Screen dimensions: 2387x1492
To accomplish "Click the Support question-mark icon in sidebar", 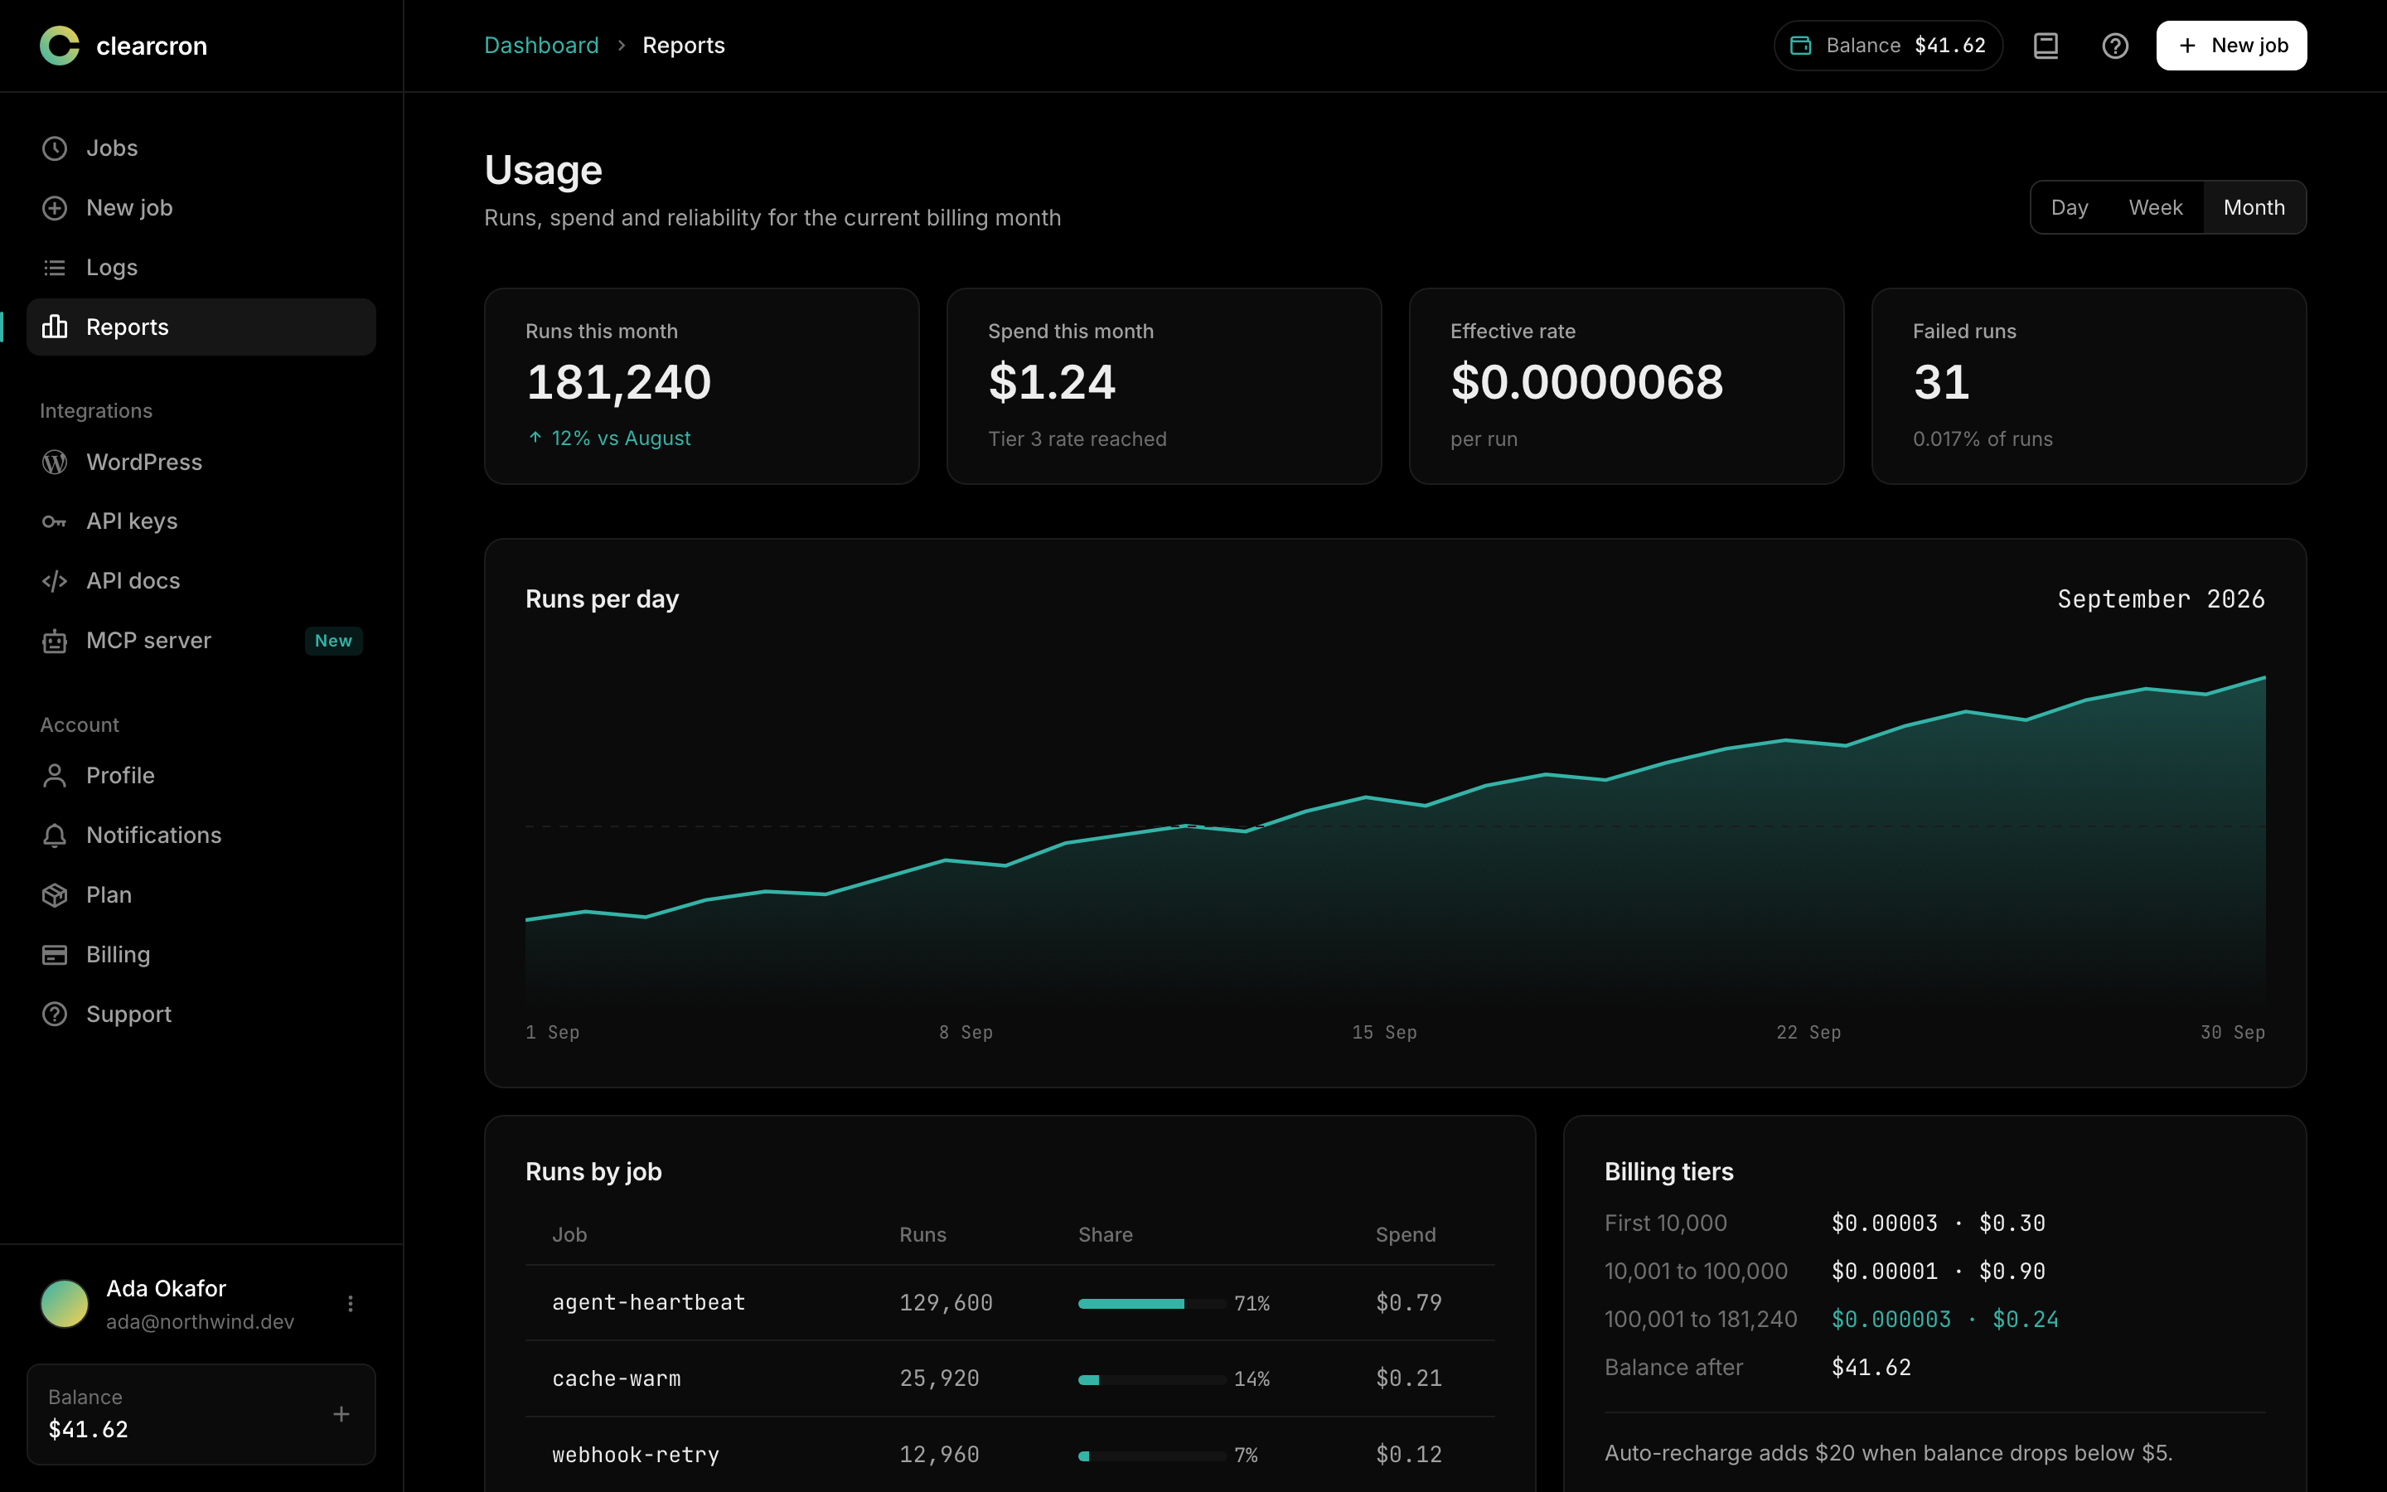I will coord(54,1015).
